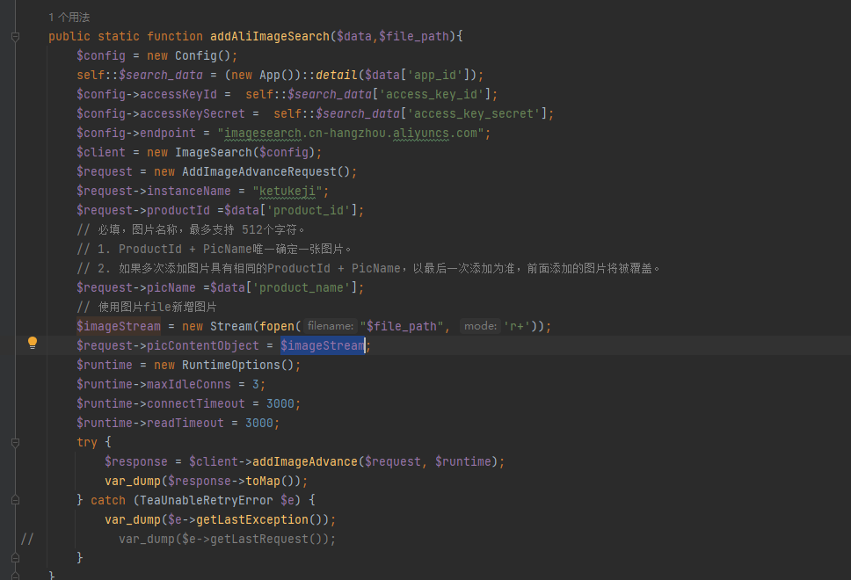The image size is (851, 580).
Task: Open the '1 个用法' usages hint
Action: coord(69,18)
